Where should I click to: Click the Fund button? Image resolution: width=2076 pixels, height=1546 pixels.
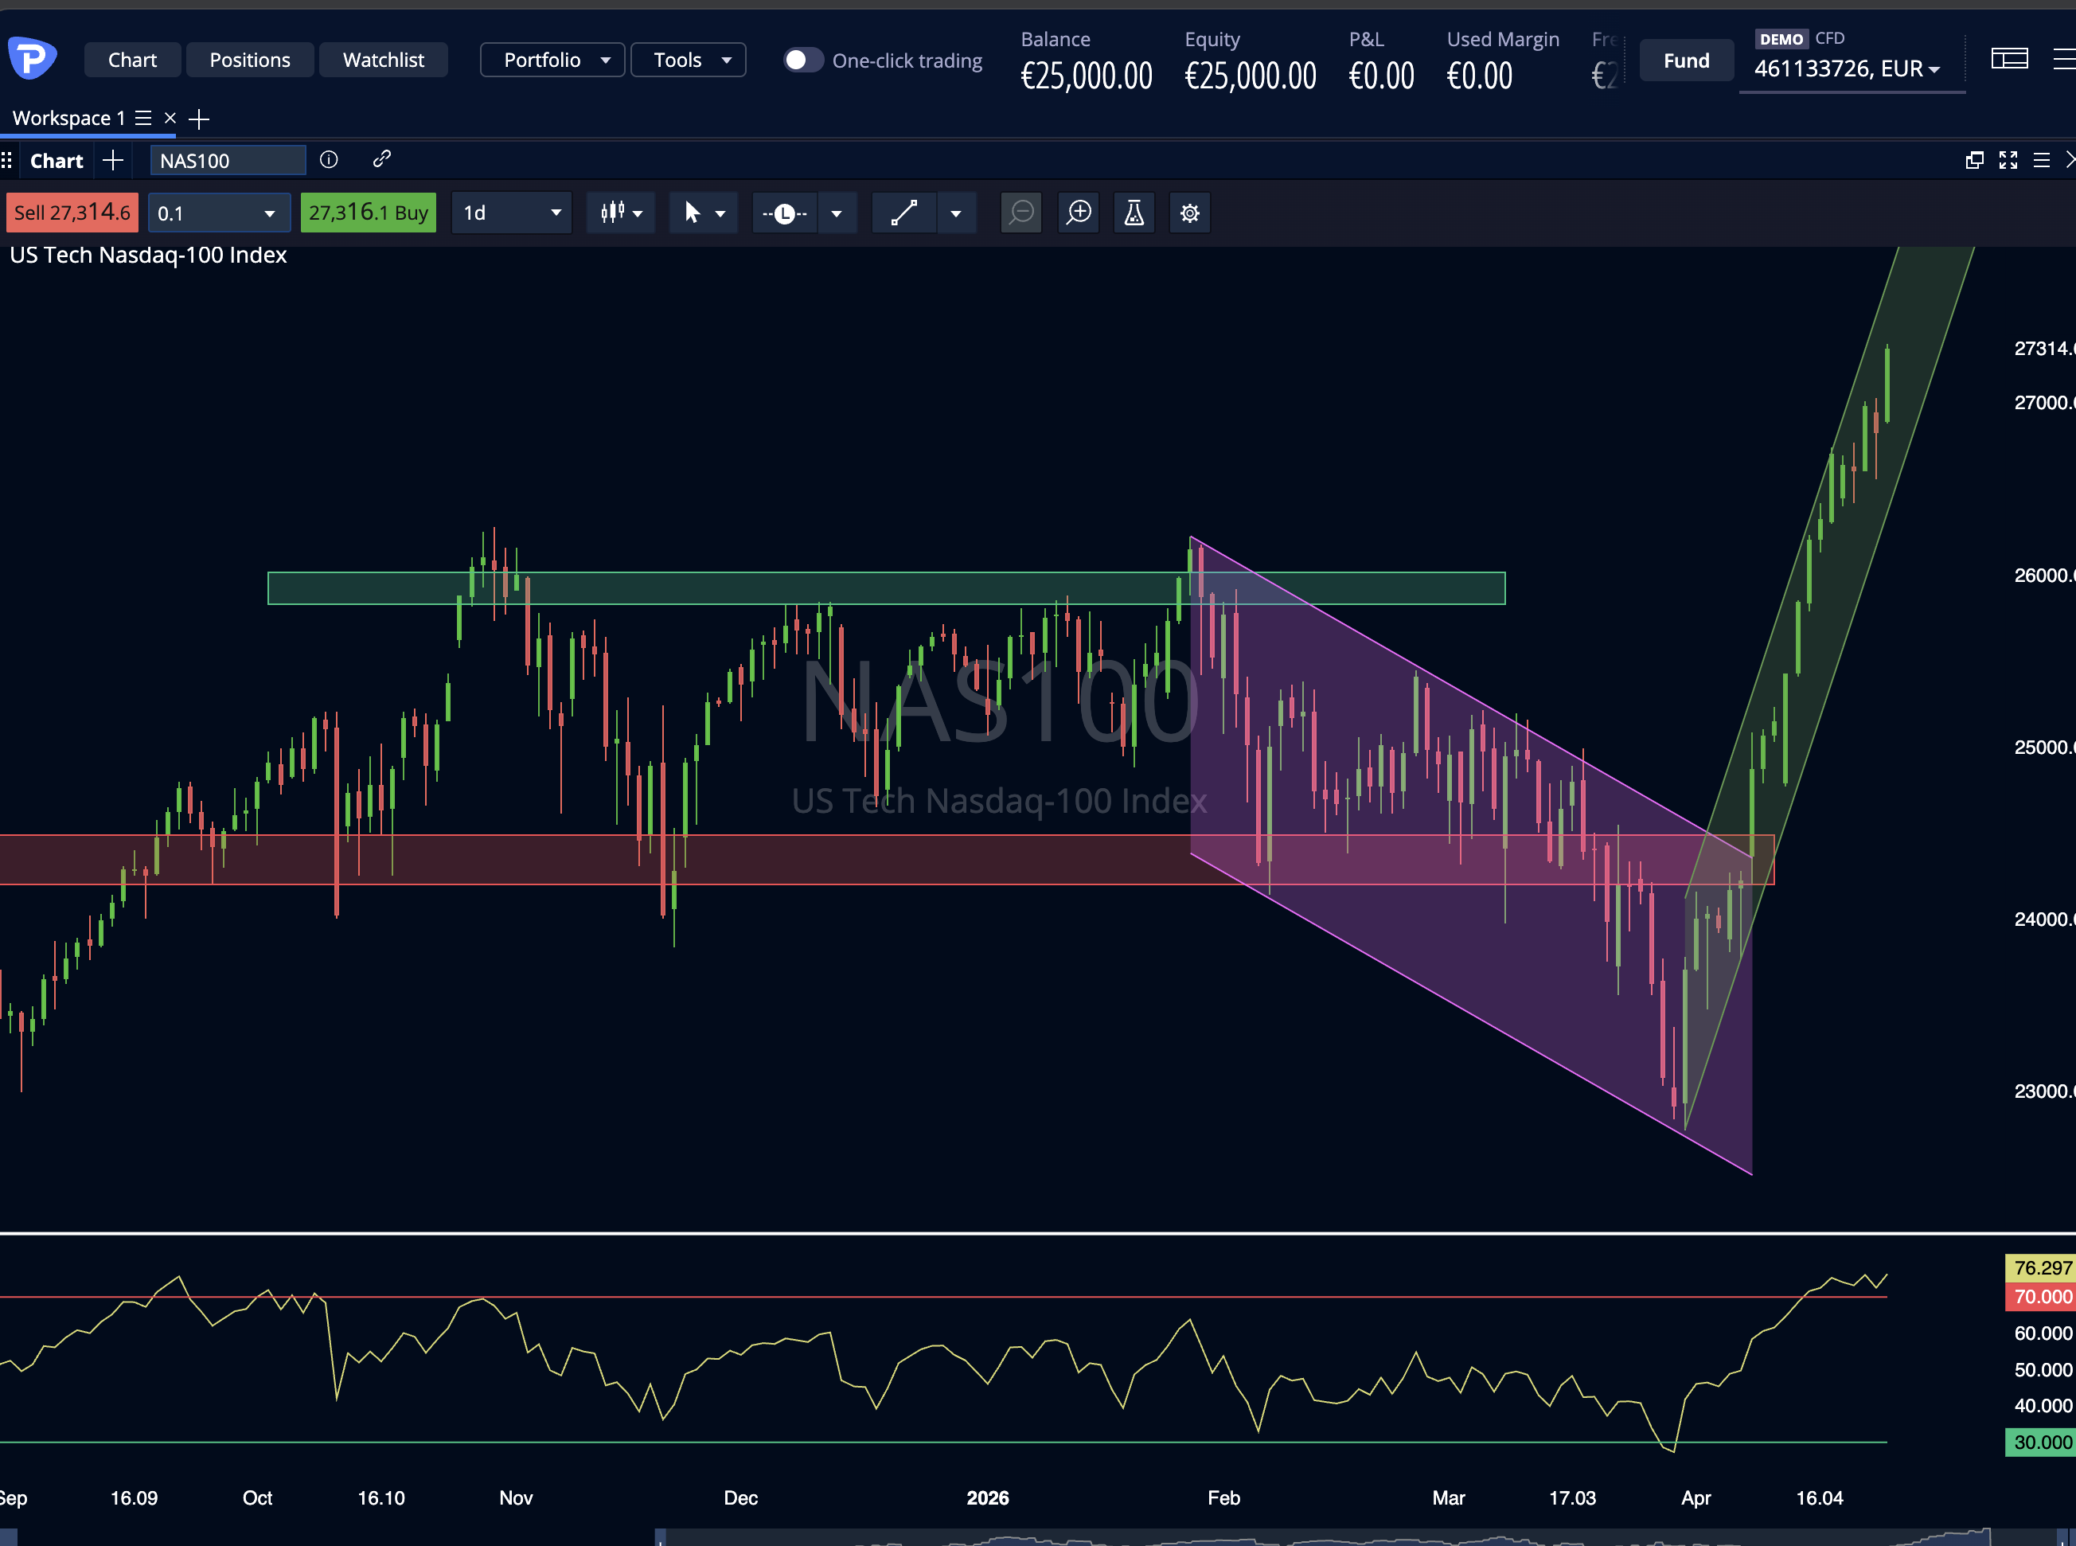coord(1686,60)
